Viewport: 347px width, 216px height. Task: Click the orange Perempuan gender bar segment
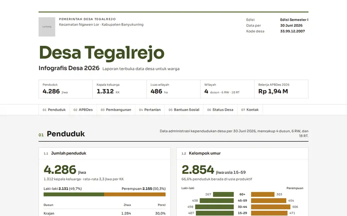tap(135, 194)
